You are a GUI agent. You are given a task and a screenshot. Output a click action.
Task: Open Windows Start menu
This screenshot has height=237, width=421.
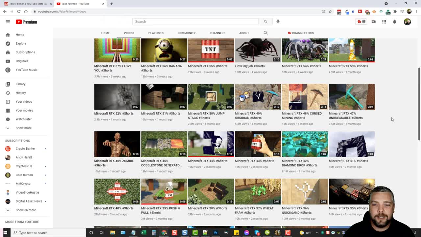(x=5, y=233)
